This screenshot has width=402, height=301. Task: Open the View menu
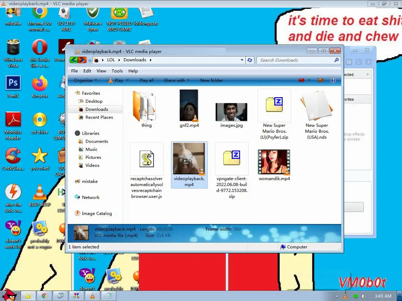(x=101, y=71)
